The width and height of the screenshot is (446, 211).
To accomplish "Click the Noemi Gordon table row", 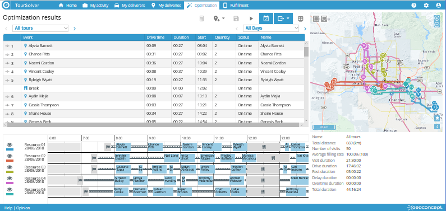I will click(154, 63).
